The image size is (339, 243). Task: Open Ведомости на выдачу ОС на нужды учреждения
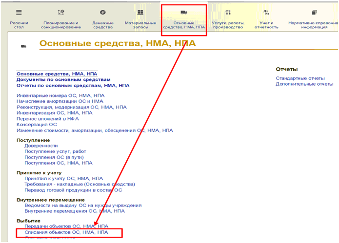pos(83,205)
